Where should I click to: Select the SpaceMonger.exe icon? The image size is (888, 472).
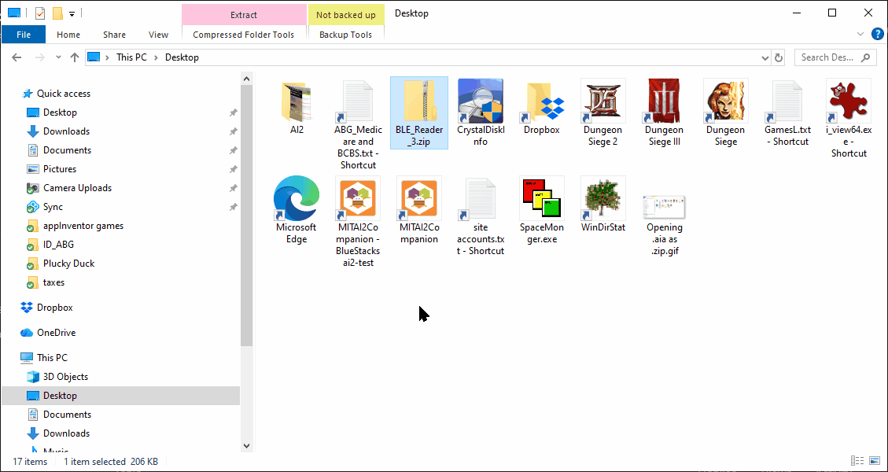pos(542,198)
